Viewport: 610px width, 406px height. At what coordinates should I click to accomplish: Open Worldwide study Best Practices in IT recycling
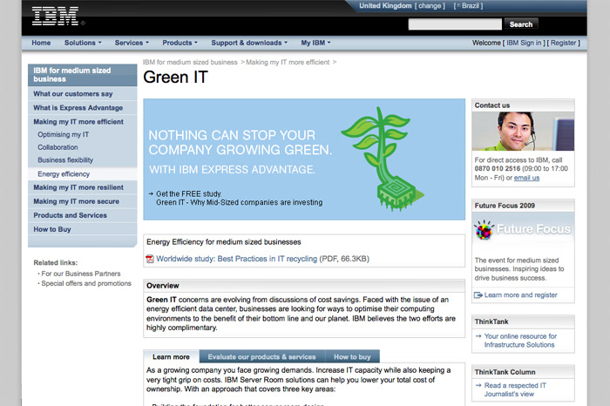236,259
